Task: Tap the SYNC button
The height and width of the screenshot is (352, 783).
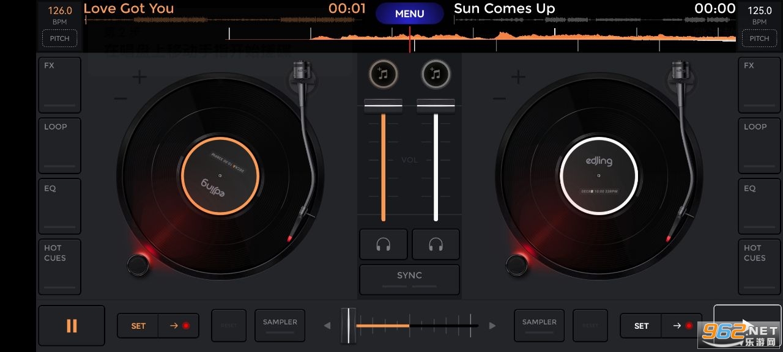Action: [409, 279]
